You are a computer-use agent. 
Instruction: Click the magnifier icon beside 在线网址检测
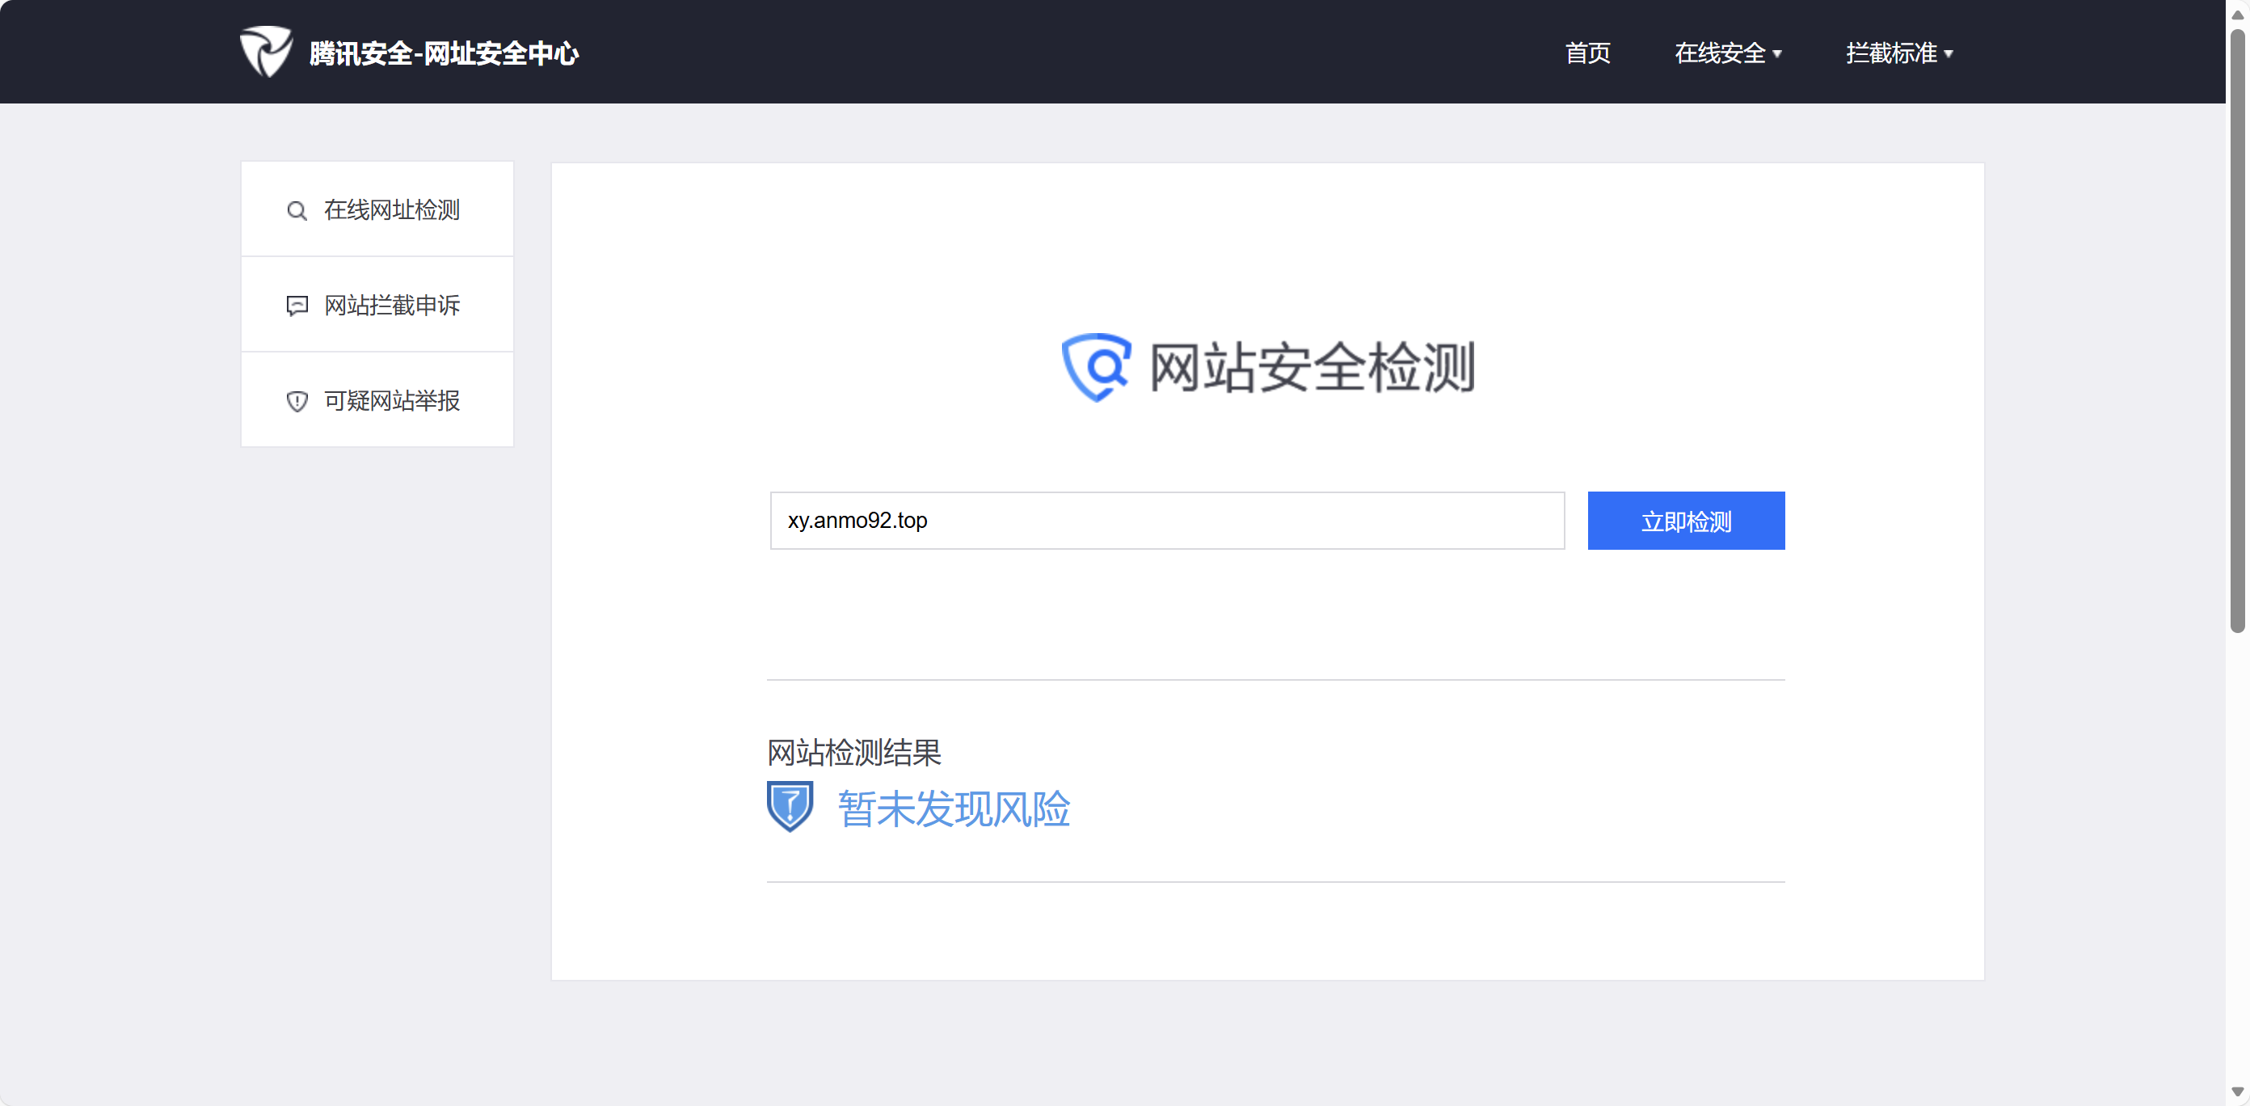(297, 210)
